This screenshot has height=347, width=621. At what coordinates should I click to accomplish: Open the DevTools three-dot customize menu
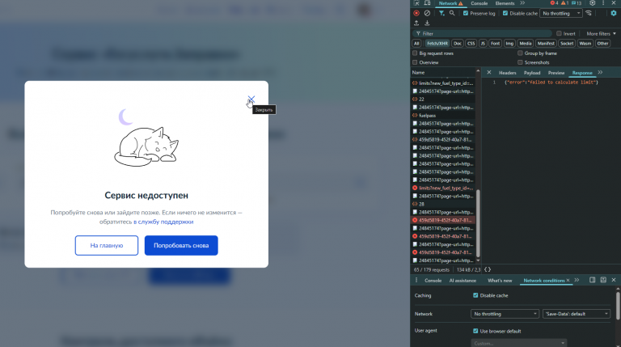(603, 3)
